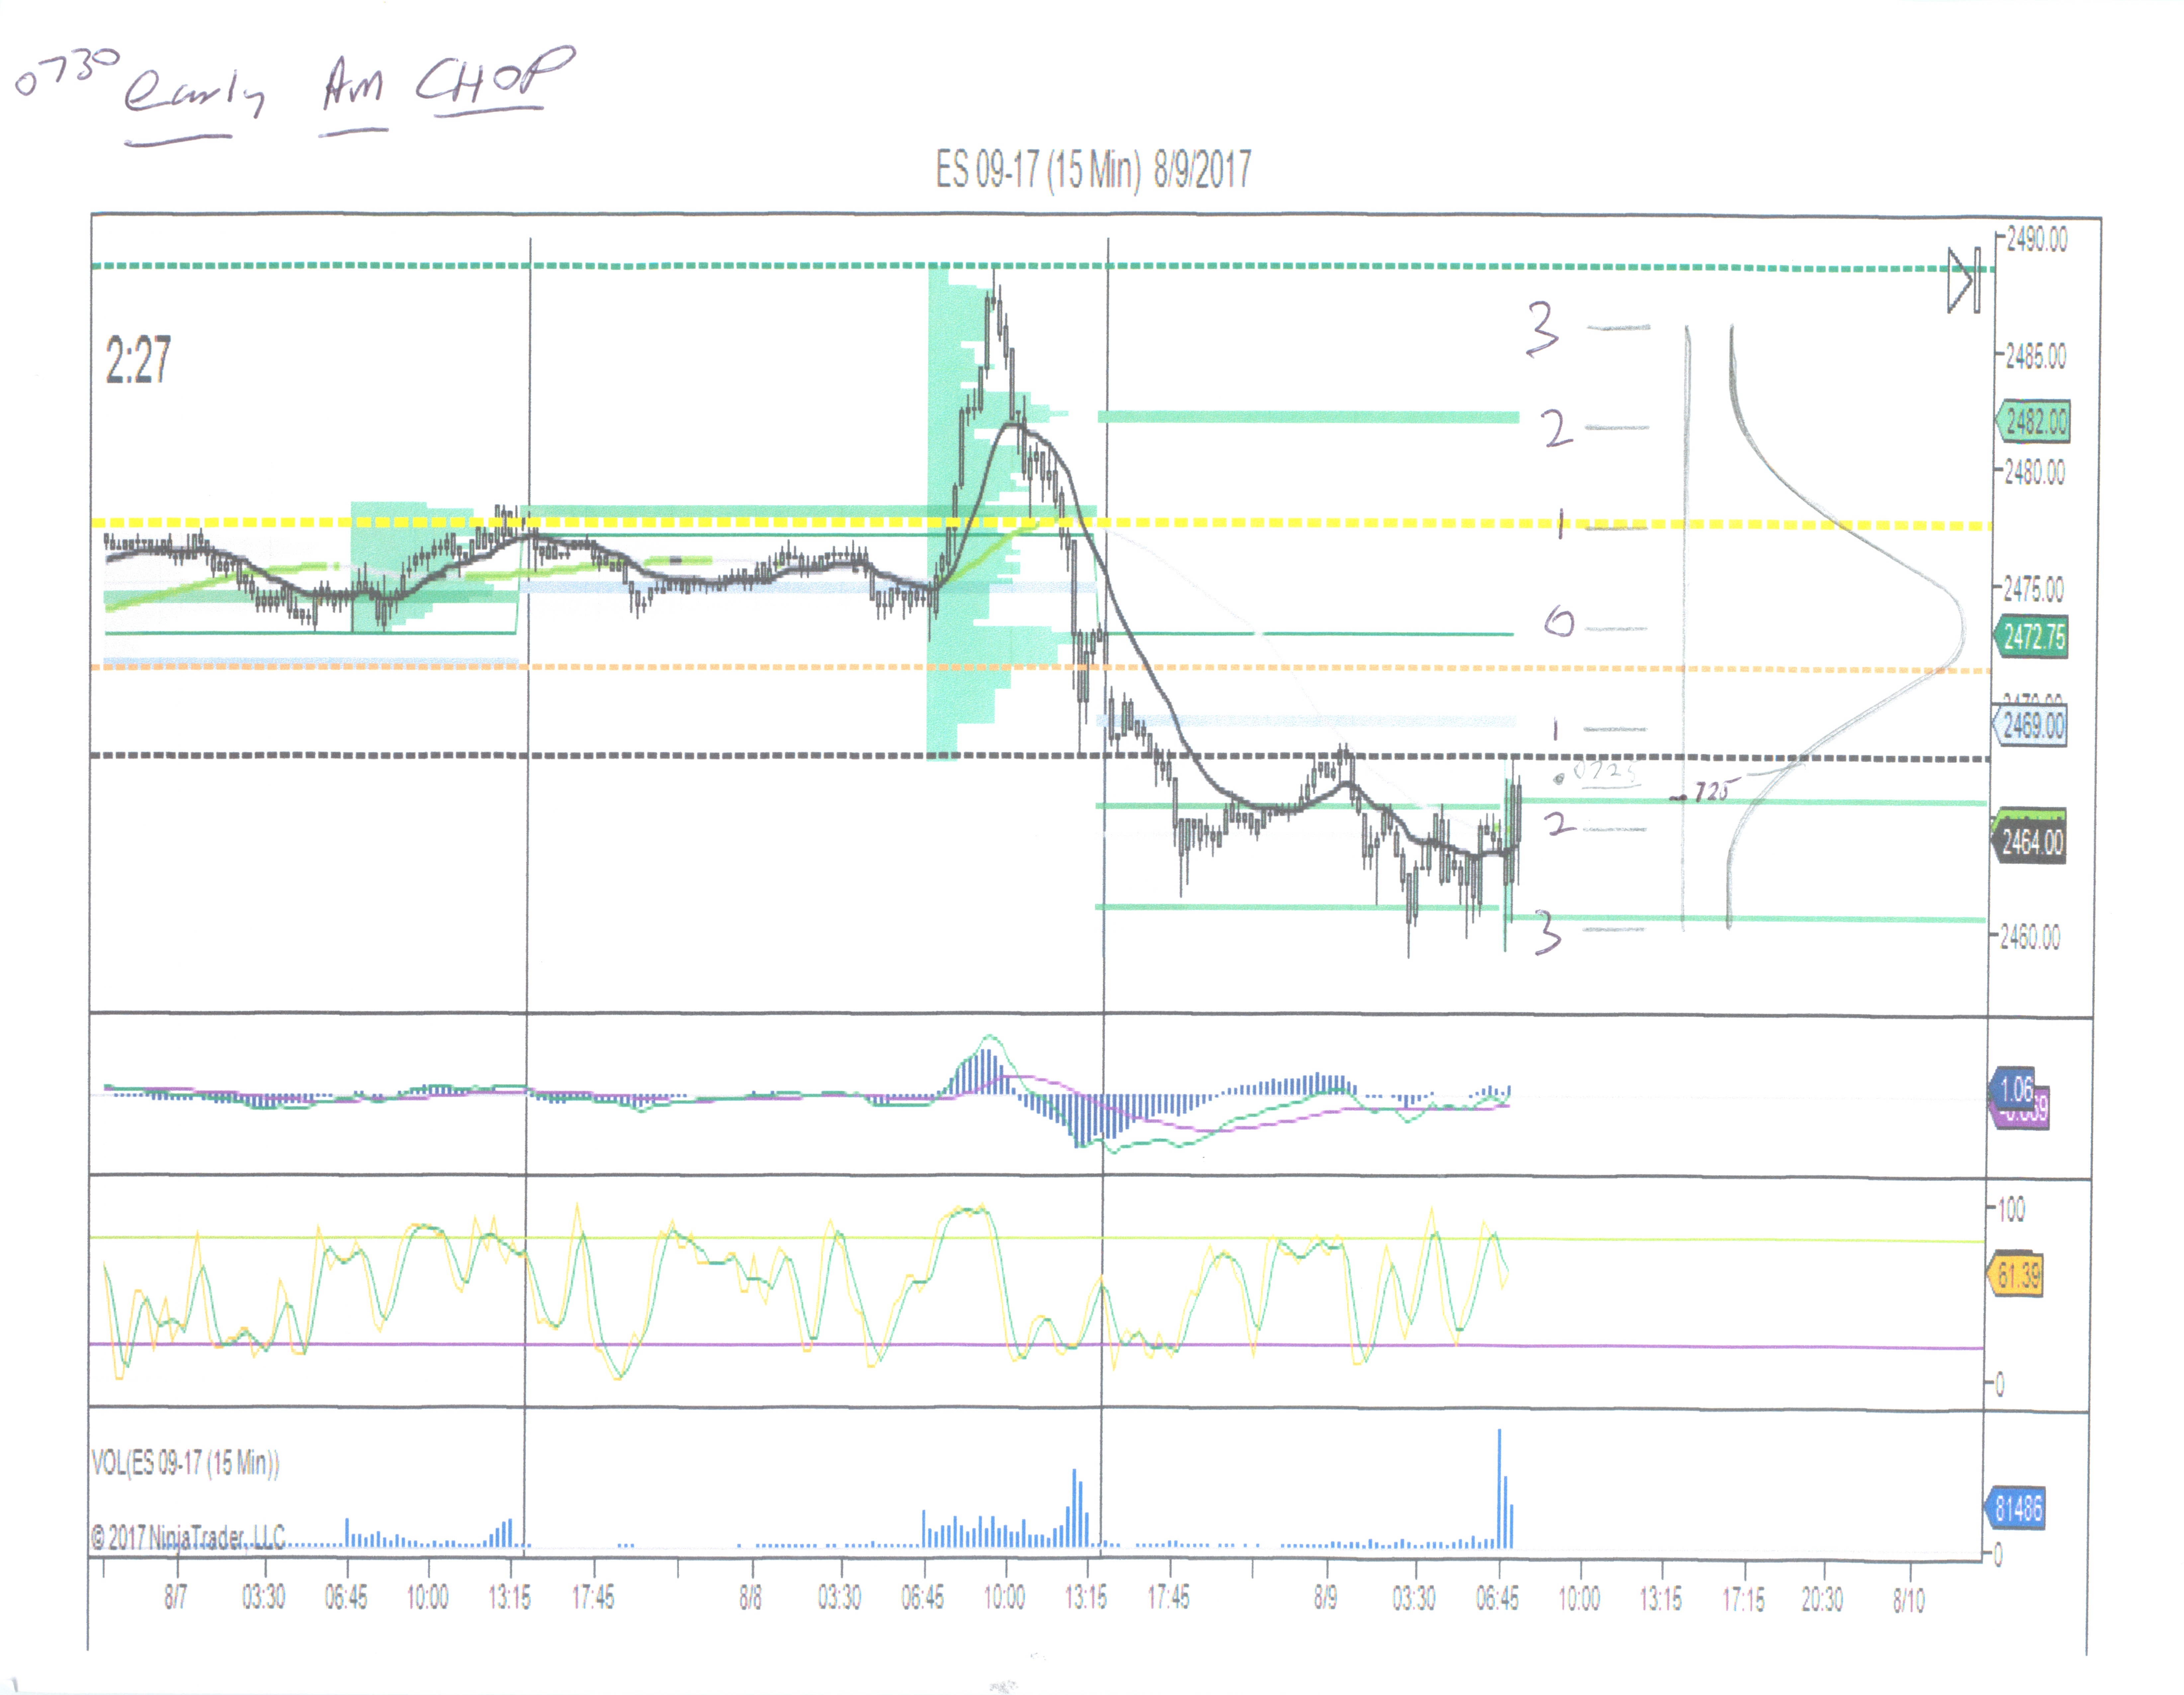Image resolution: width=2184 pixels, height=1695 pixels.
Task: Click the 06:45 time label on 8/8
Action: tap(922, 1597)
